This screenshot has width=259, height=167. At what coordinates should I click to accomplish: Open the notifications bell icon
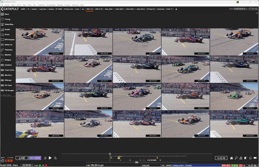250,158
